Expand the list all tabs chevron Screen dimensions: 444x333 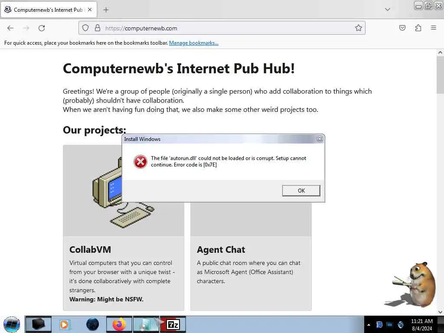coord(388,10)
